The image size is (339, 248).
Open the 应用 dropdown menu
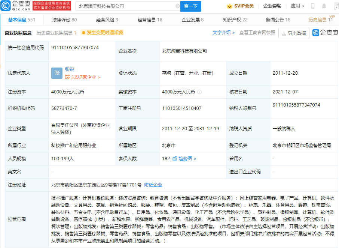click(297, 6)
